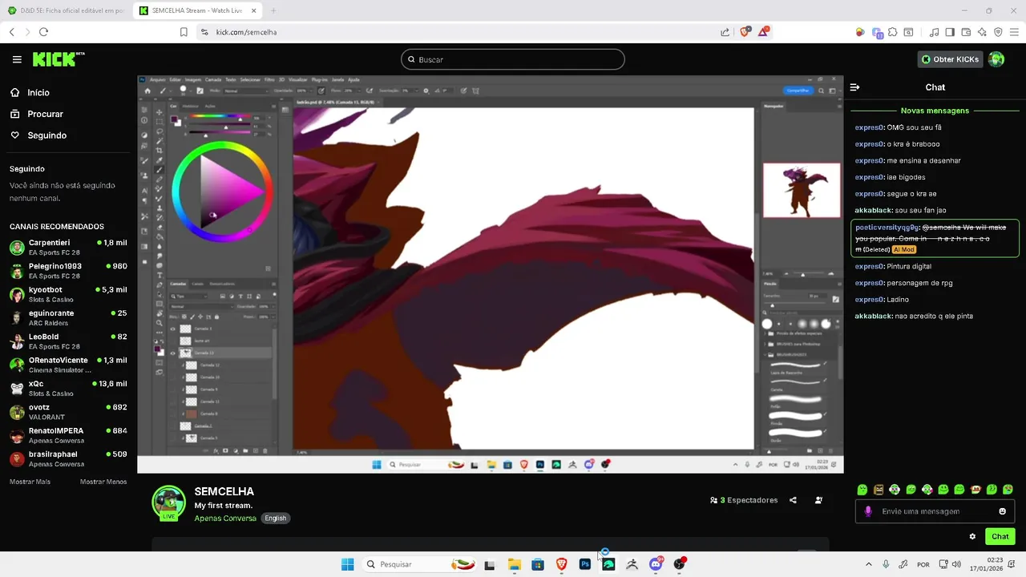Collapse the chat panel with arrow icon
Screen dimensions: 1026x577
[x=854, y=87]
